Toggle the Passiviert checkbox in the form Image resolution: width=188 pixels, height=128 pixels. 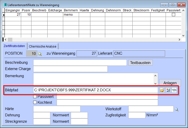pos(35,97)
